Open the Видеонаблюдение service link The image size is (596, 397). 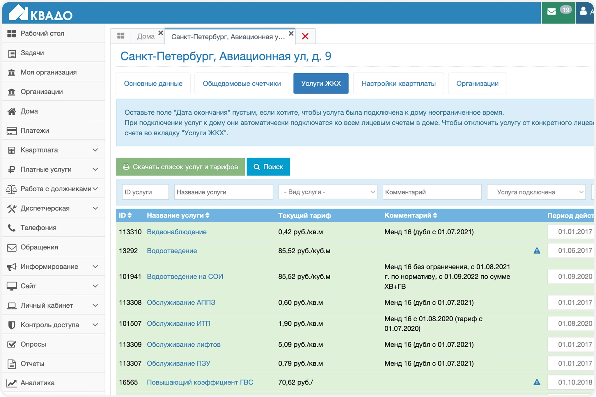pyautogui.click(x=177, y=232)
